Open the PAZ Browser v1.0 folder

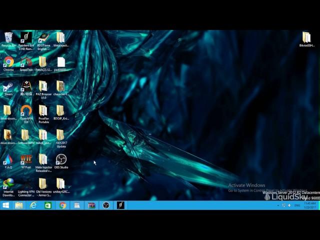click(43, 90)
